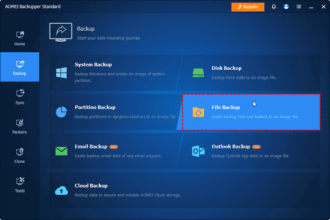Viewport: 330px width, 220px height.
Task: Open notifications via the bell icon
Action: coord(273,7)
